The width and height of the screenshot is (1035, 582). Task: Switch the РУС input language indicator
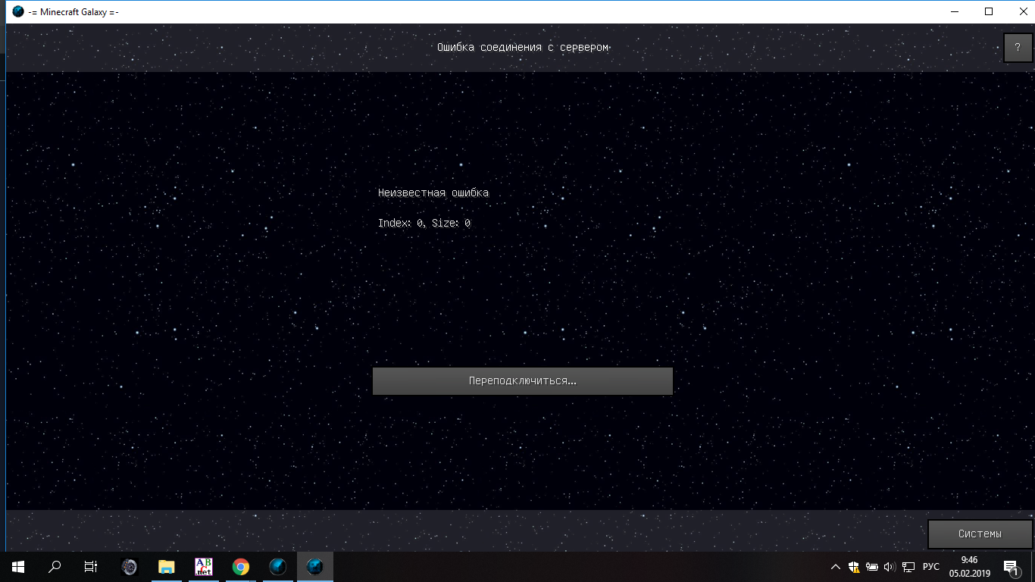[x=931, y=566]
